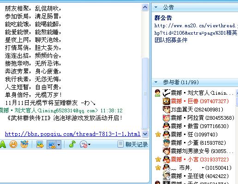This screenshot has height=184, width=238.
Task: Click the chat scrollbar thumb
Action: (145, 93)
